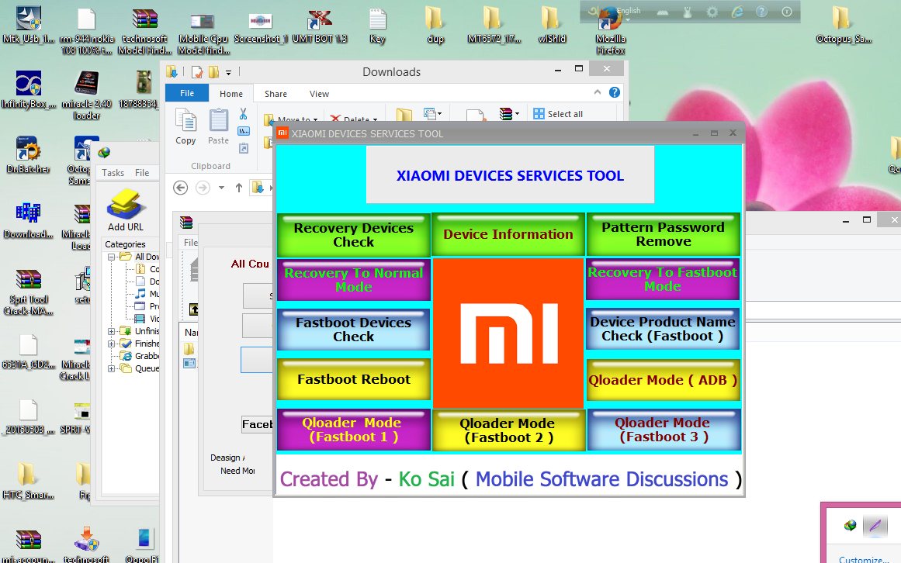Expand the Unfinished category node
The height and width of the screenshot is (563, 901).
coord(112,331)
